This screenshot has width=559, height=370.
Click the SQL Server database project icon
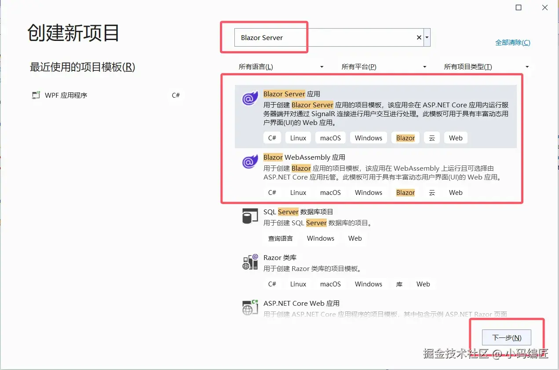coord(250,216)
